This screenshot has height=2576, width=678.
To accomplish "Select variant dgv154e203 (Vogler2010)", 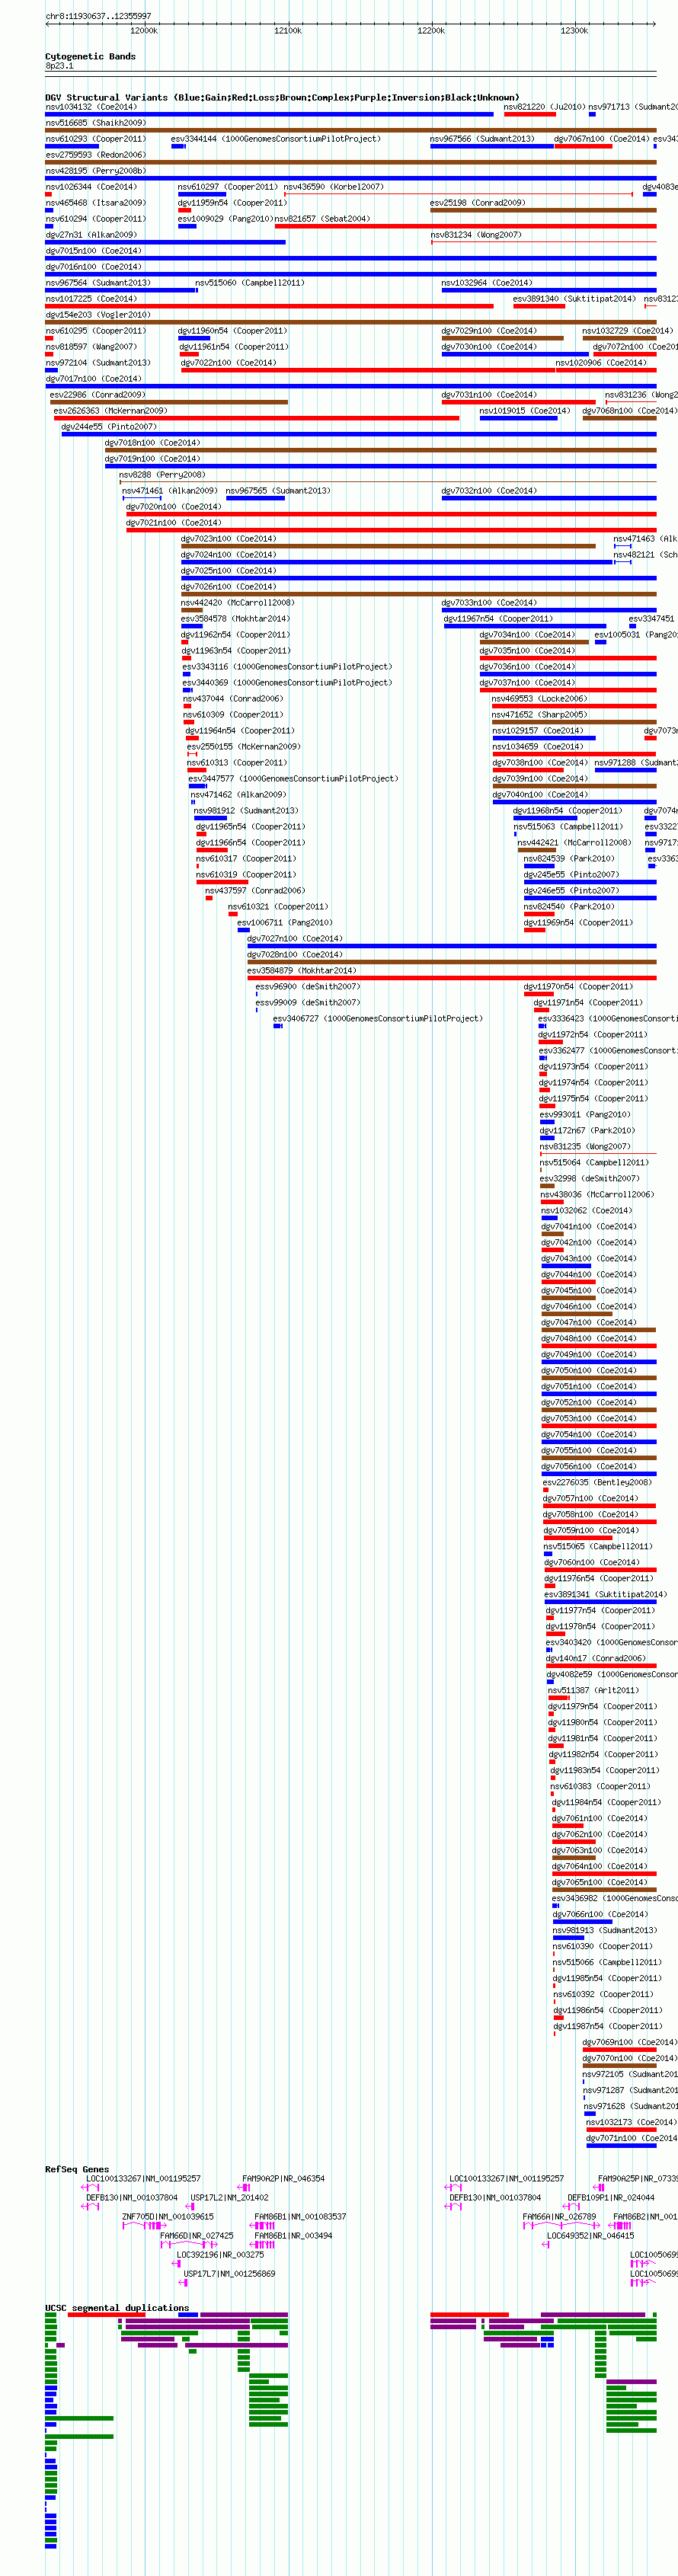I will (x=98, y=315).
